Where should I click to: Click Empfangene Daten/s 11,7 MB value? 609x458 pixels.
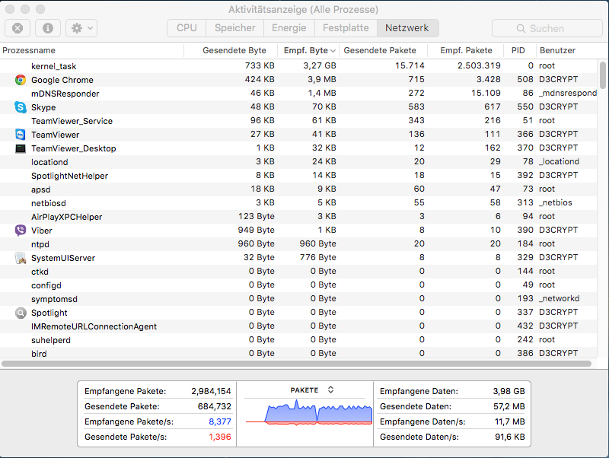[509, 421]
